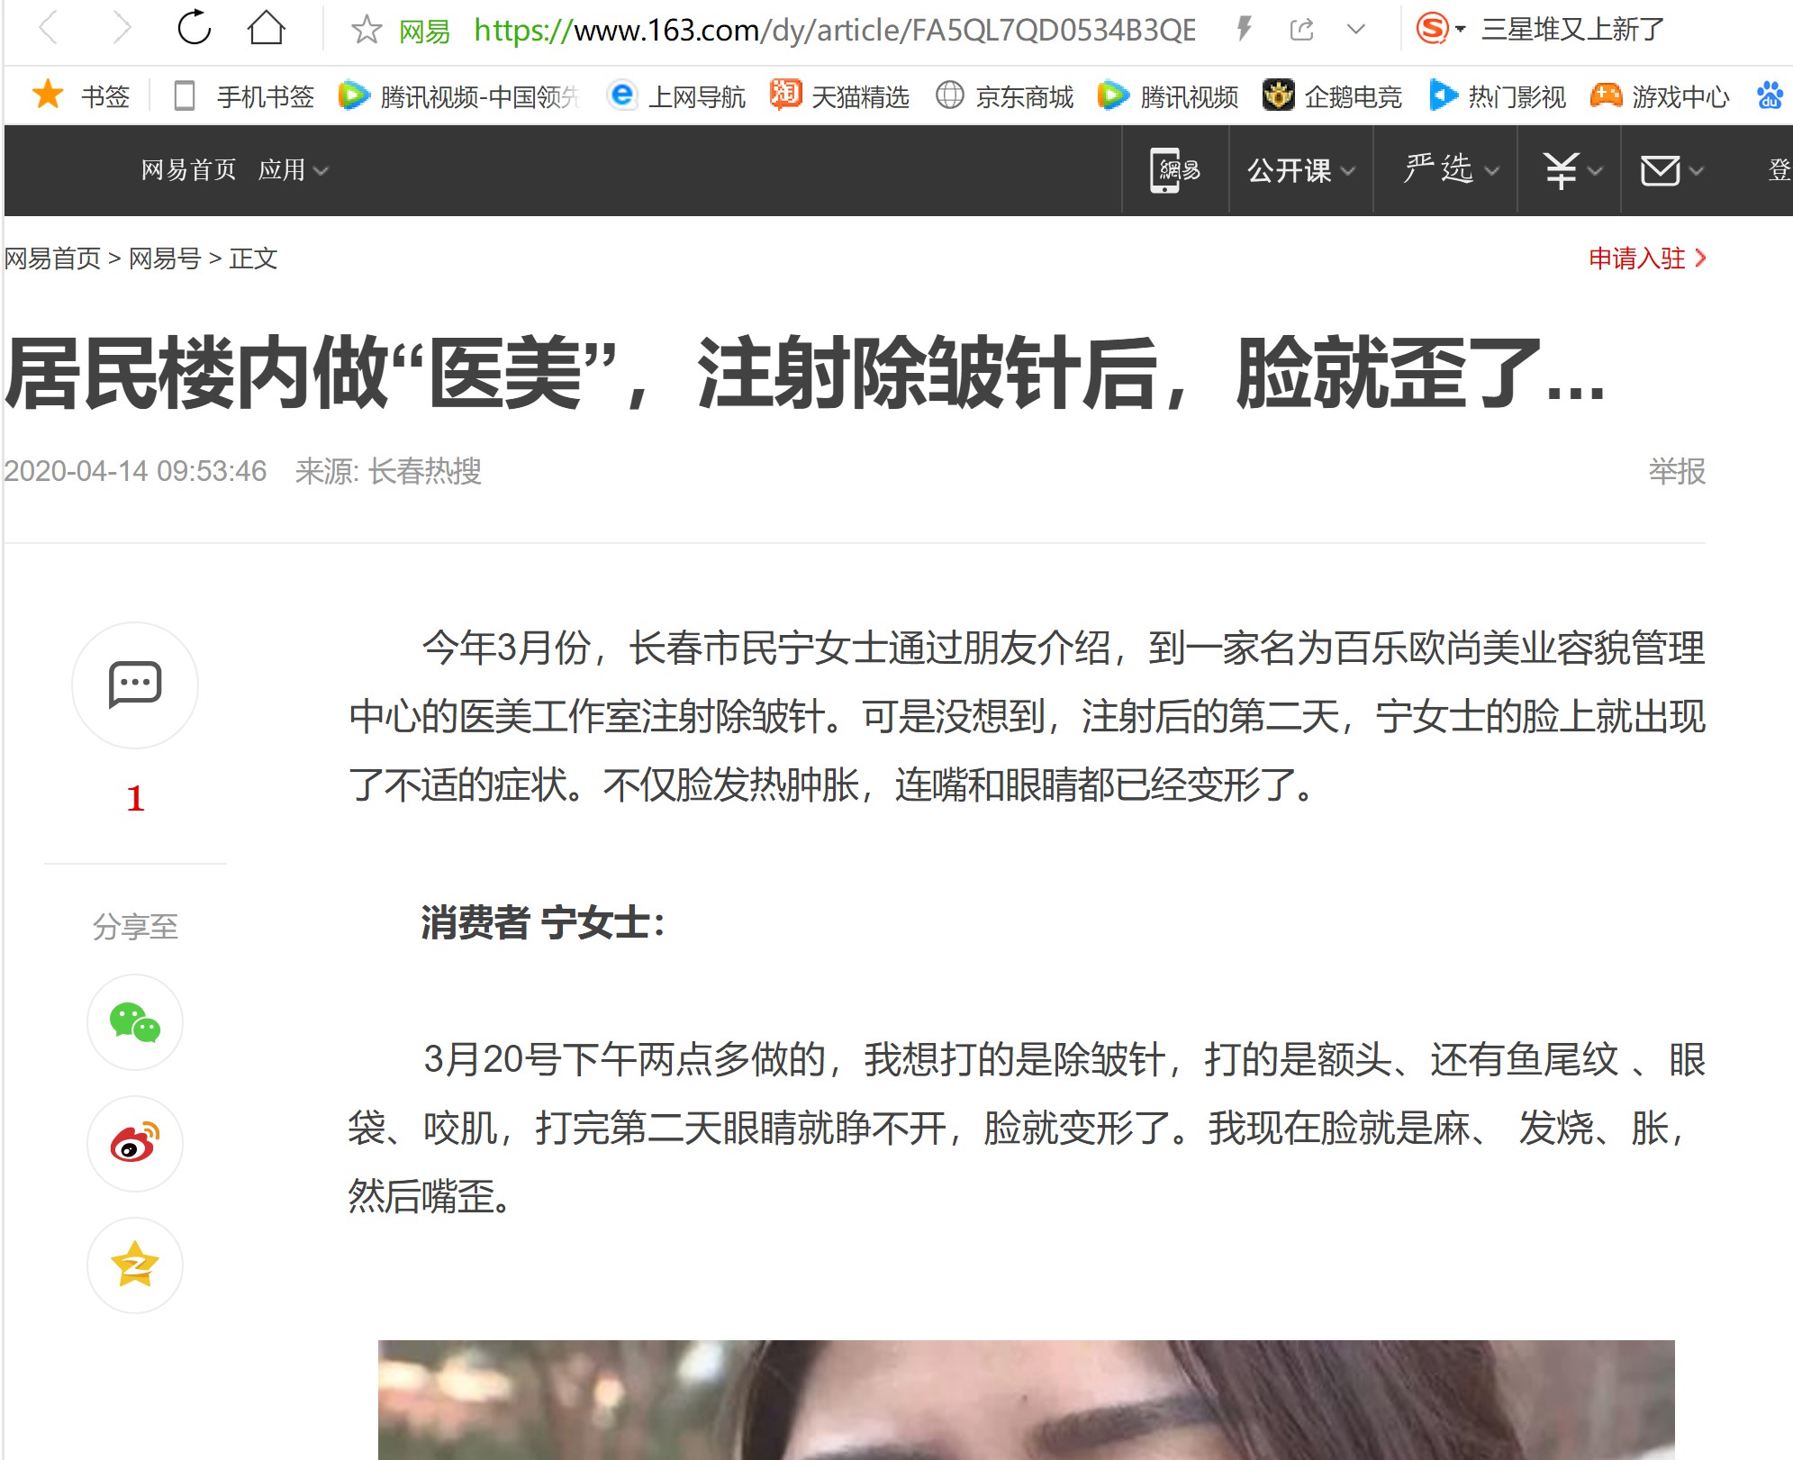Image resolution: width=1793 pixels, height=1460 pixels.
Task: Open 腾讯视频-中国领先 bookmark
Action: 458,95
